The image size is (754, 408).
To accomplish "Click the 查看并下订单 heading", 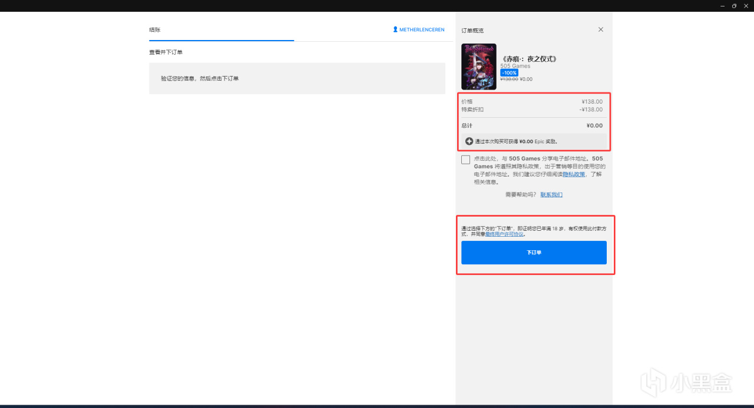I will tap(166, 52).
